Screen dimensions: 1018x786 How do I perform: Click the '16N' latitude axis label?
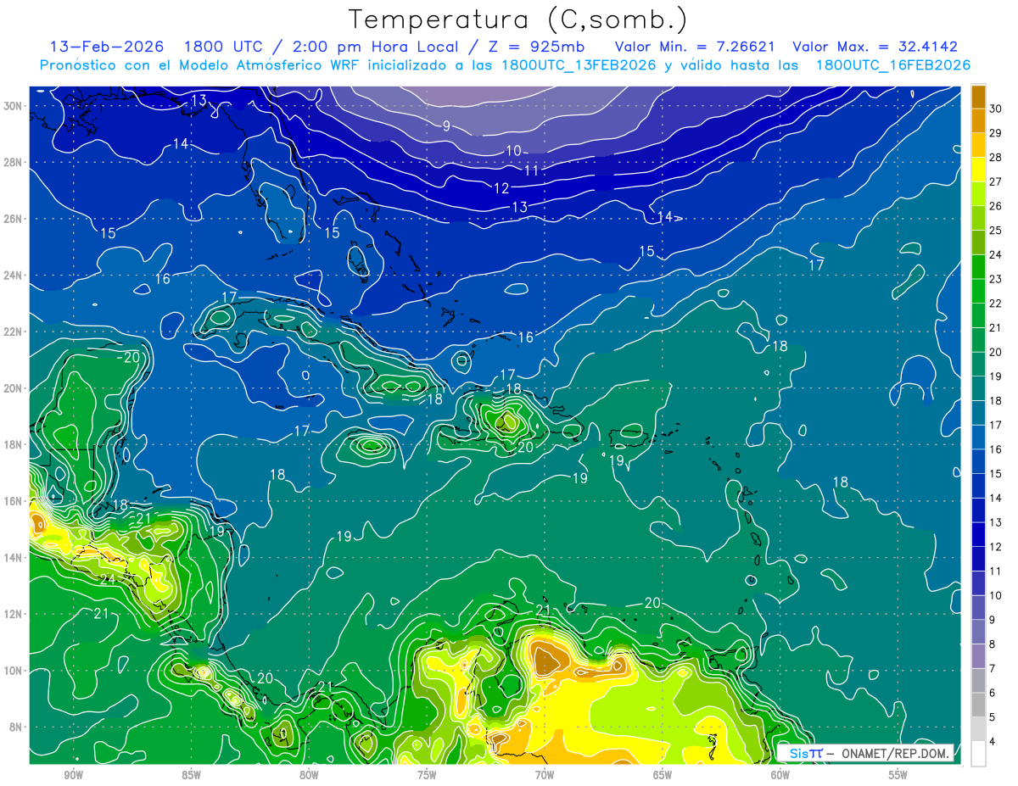point(14,501)
